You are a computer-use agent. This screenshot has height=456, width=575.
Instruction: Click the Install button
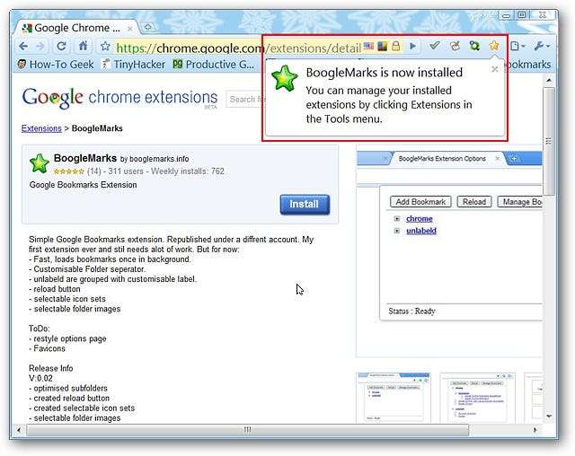tap(305, 204)
